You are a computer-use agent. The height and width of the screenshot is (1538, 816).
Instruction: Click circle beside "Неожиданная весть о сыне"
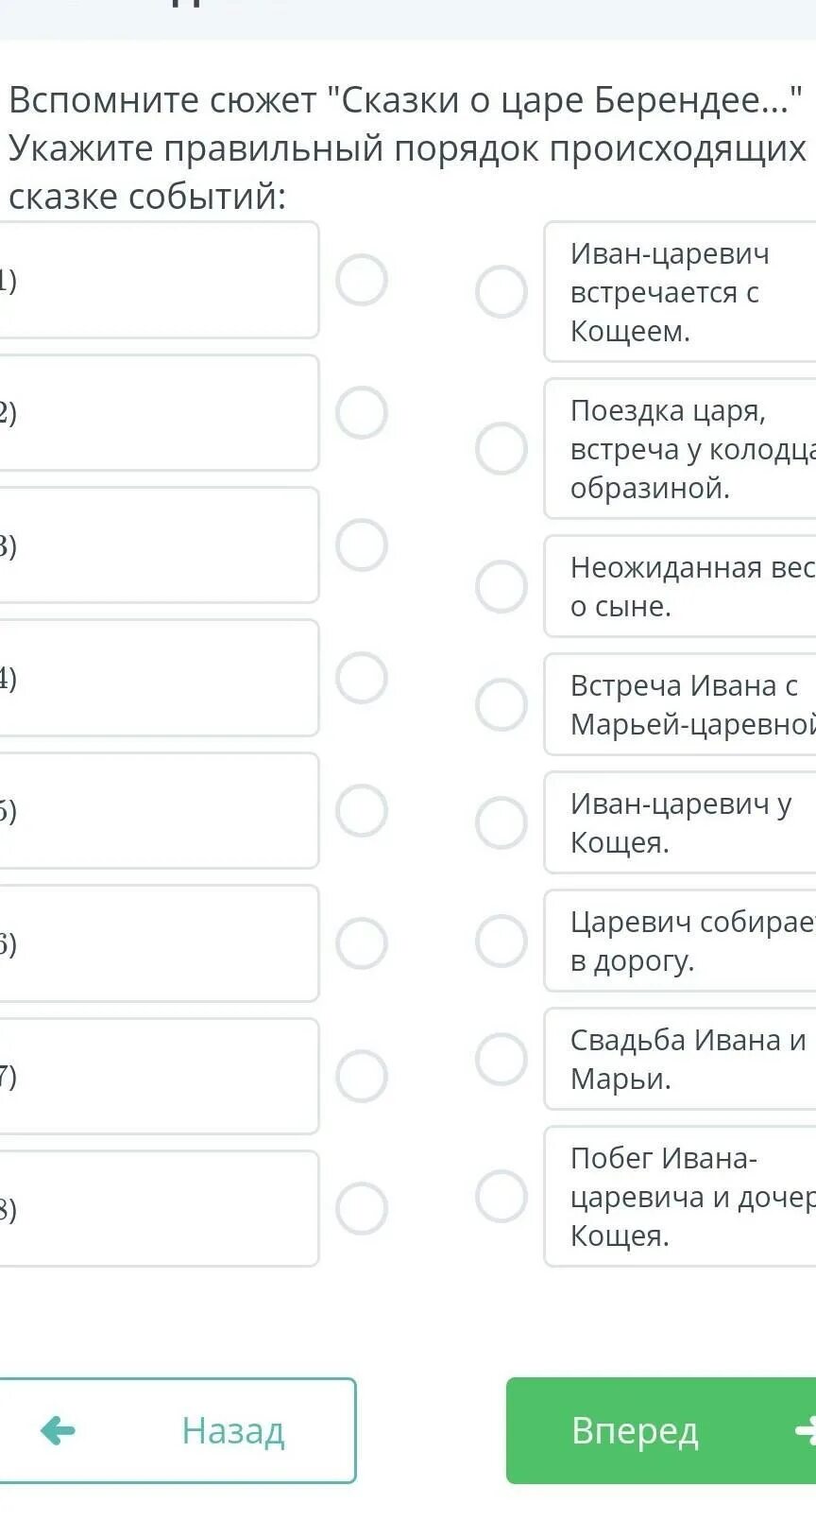pos(501,586)
